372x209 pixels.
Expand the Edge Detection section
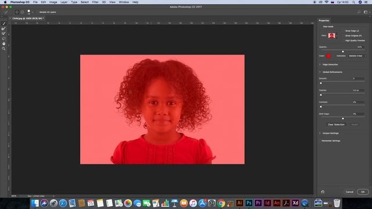pyautogui.click(x=320, y=64)
